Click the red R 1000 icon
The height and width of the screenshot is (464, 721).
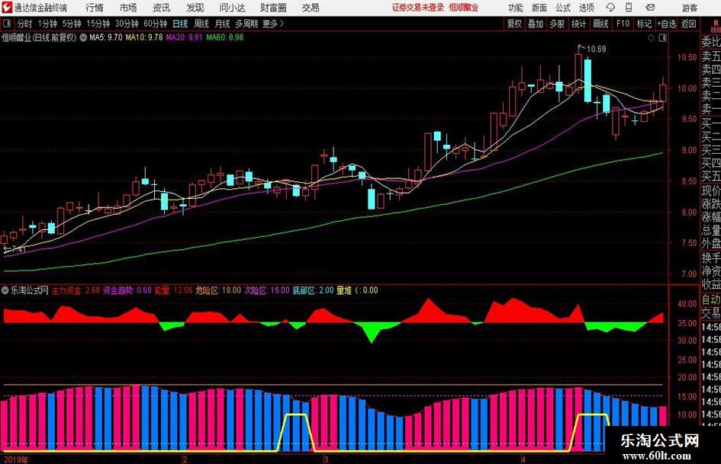[716, 26]
